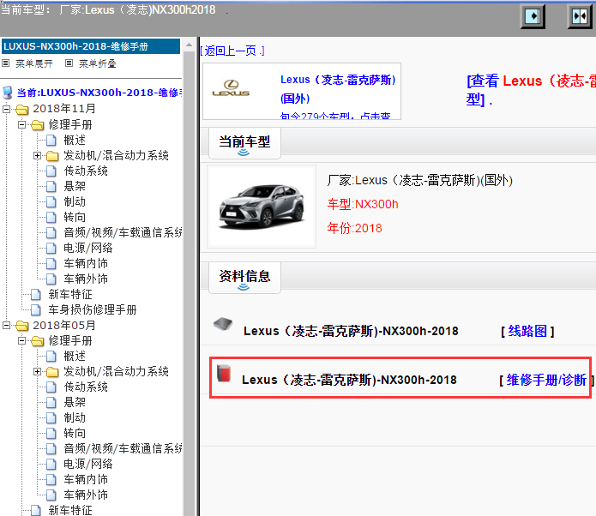Select the 资料信息 tab

(x=244, y=278)
